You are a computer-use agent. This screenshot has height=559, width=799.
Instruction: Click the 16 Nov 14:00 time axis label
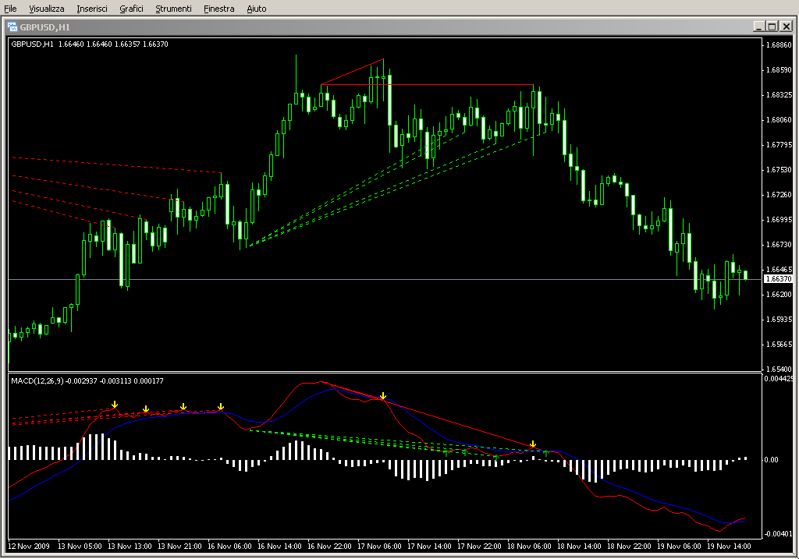279,547
